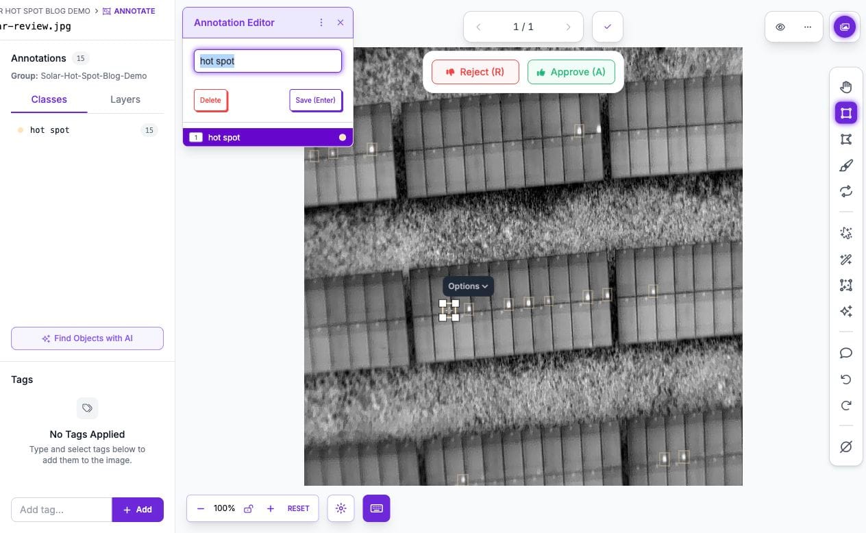This screenshot has width=866, height=533.
Task: Click the selected bounding box center
Action: tap(449, 310)
